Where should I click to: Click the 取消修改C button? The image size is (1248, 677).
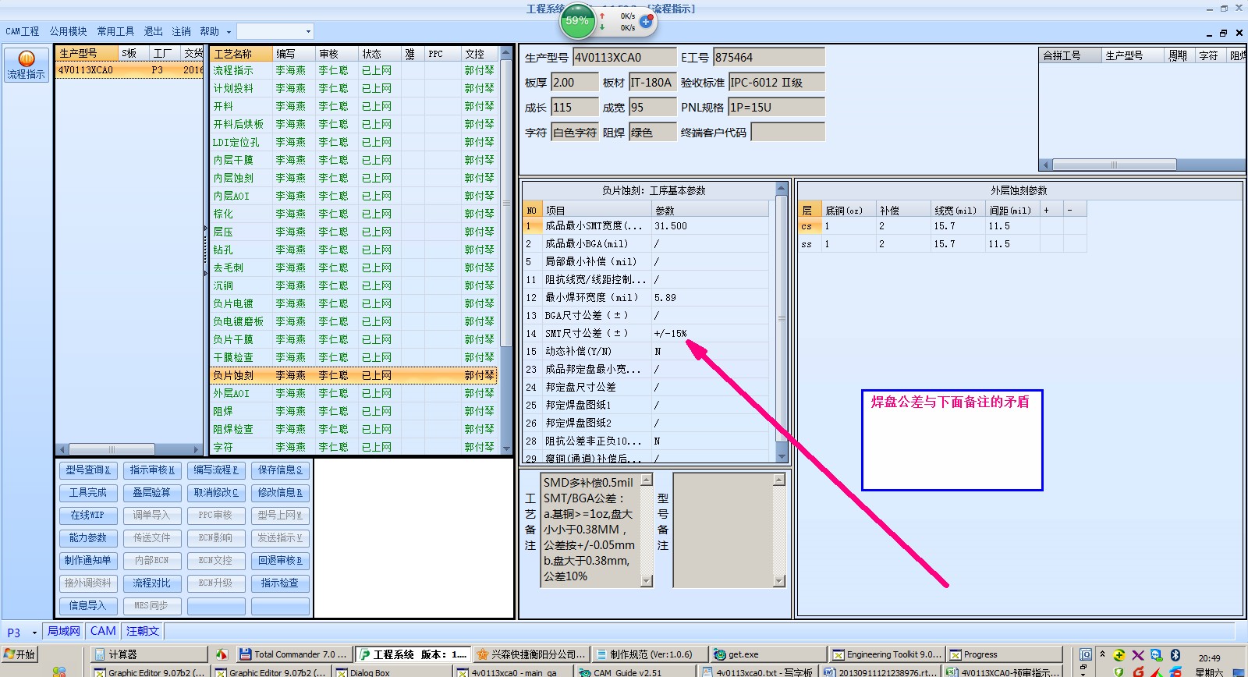[216, 492]
